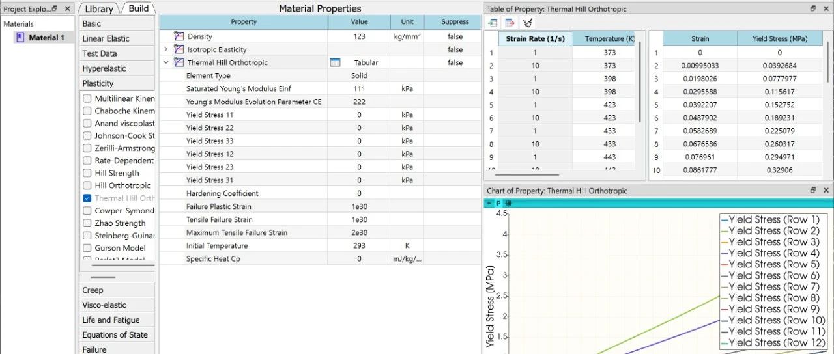This screenshot has height=354, width=834.
Task: Tick the Gurson Model checkbox
Action: point(87,248)
